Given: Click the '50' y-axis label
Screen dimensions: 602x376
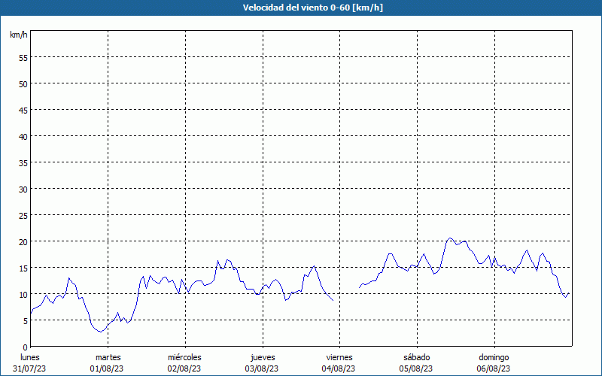Looking at the screenshot, I should (x=23, y=85).
